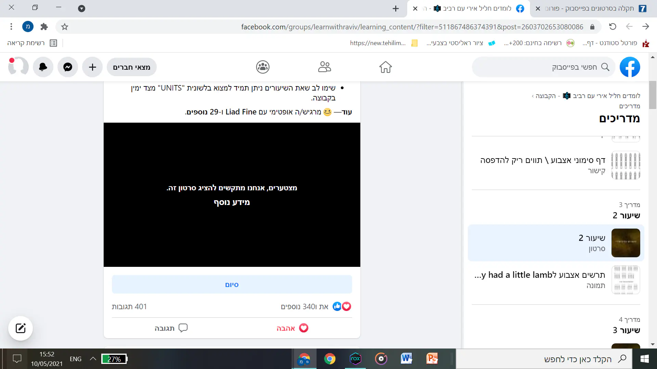
Task: Click the create plus button
Action: point(92,67)
